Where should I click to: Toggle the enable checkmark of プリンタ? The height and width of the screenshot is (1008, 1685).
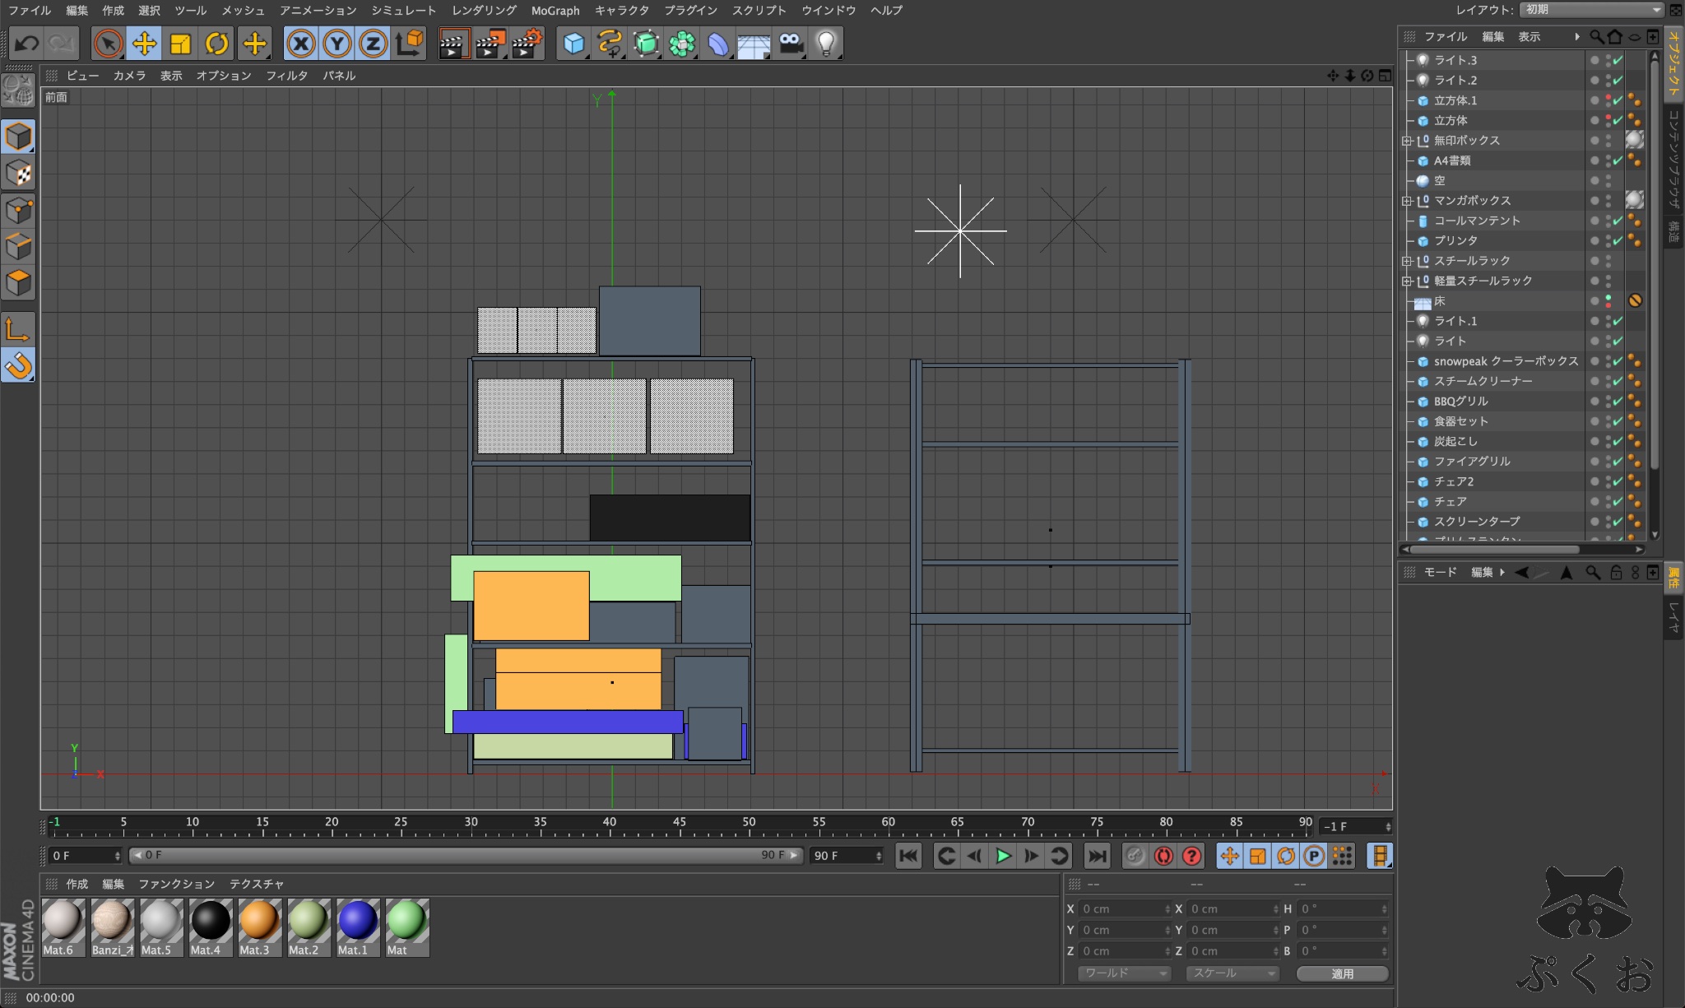(x=1618, y=241)
